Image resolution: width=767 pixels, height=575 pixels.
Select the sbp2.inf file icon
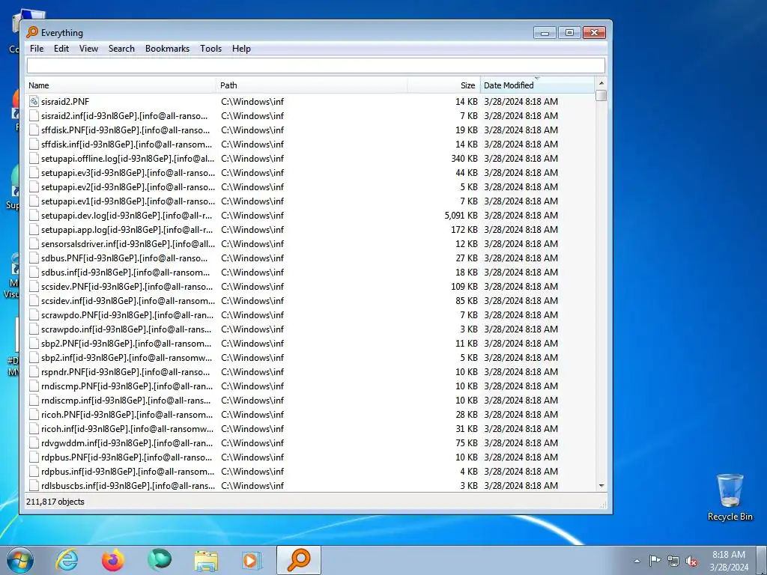tap(34, 357)
